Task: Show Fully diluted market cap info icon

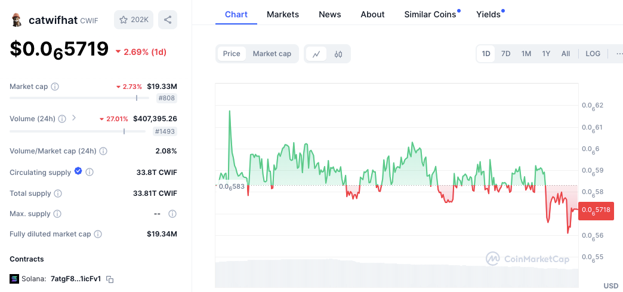Action: (98, 234)
